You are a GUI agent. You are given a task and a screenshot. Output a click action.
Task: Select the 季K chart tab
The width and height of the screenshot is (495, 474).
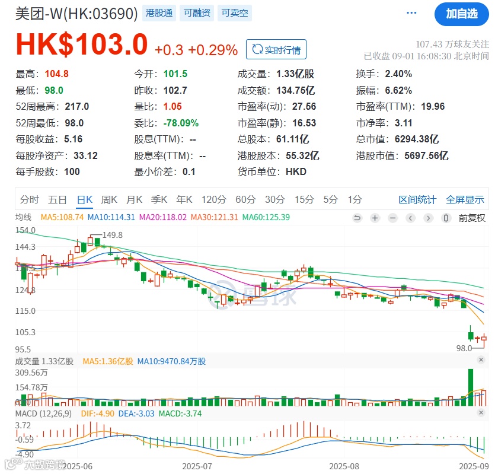pyautogui.click(x=159, y=199)
